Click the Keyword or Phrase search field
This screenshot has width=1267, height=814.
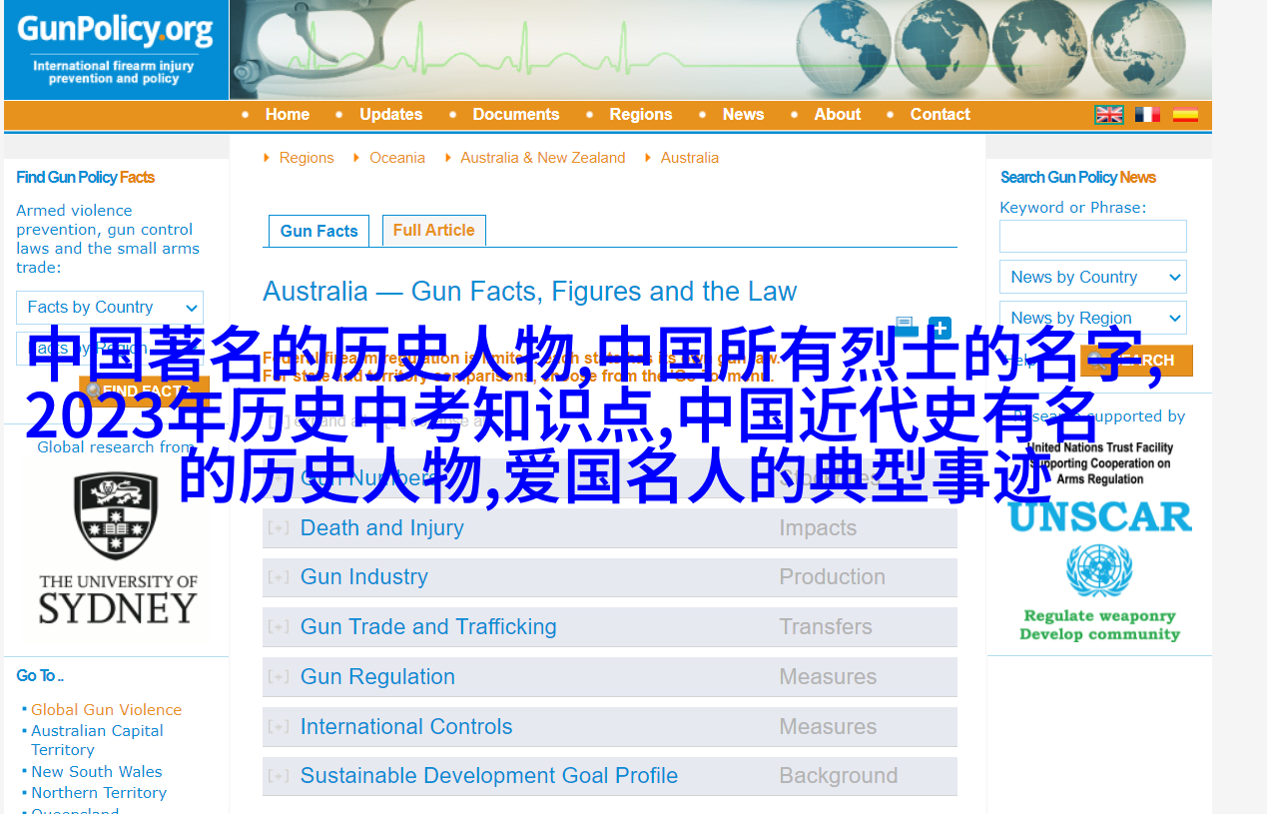click(1093, 237)
